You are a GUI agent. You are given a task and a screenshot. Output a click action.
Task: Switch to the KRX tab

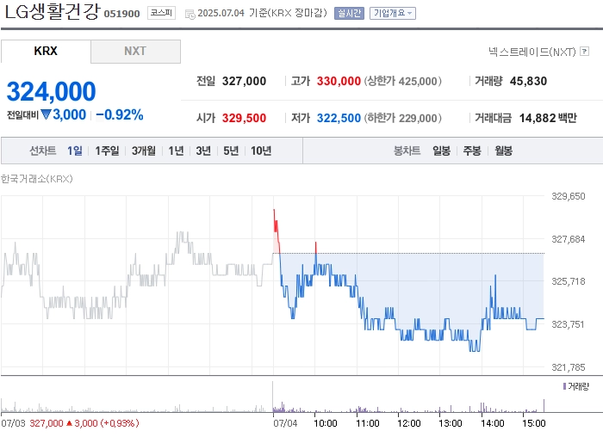coord(46,51)
